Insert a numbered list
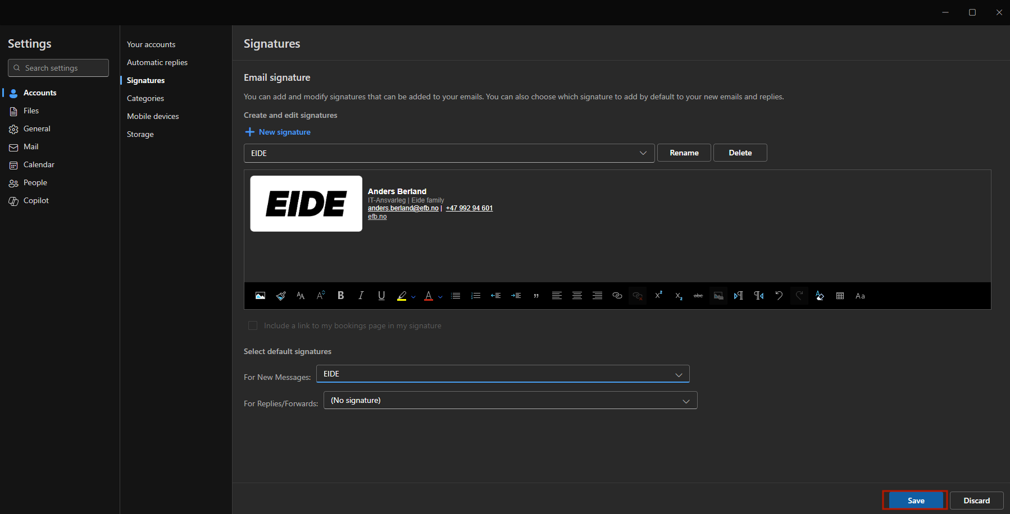Image resolution: width=1010 pixels, height=514 pixels. 476,296
